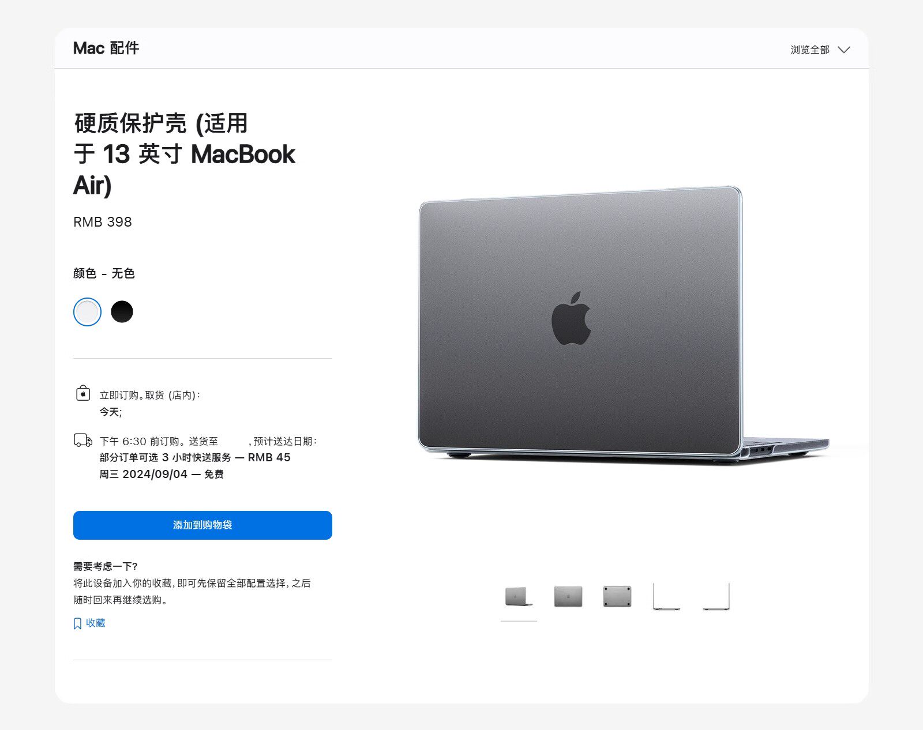Select the fourth side-profile thumbnail

coord(666,596)
